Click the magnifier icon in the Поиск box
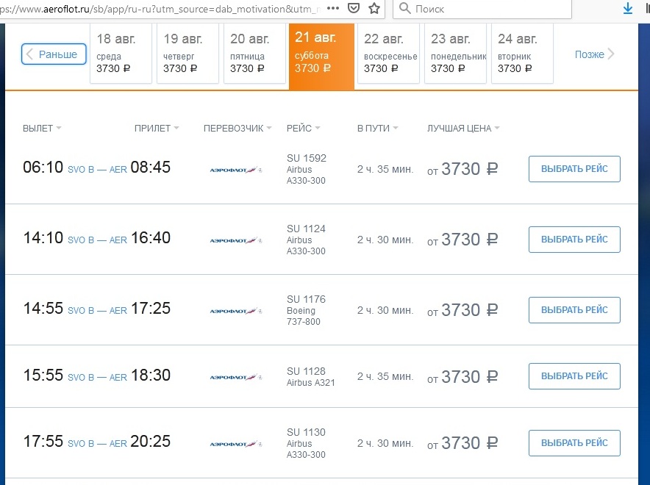Viewport: 650px width, 485px height. (x=404, y=9)
